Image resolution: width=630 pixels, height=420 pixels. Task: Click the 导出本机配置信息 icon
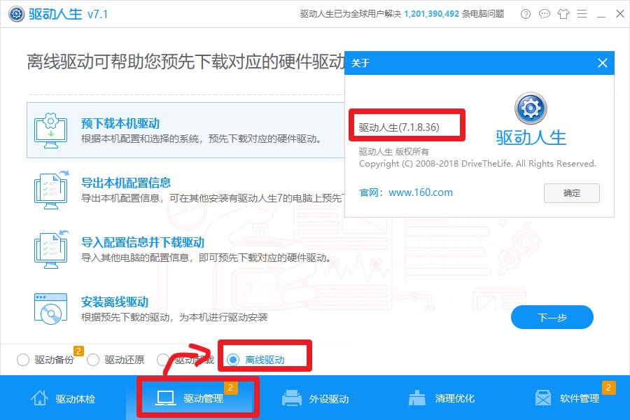click(51, 189)
